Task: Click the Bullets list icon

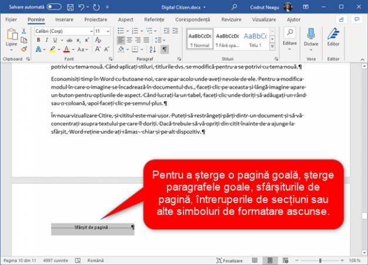Action: pyautogui.click(x=121, y=31)
